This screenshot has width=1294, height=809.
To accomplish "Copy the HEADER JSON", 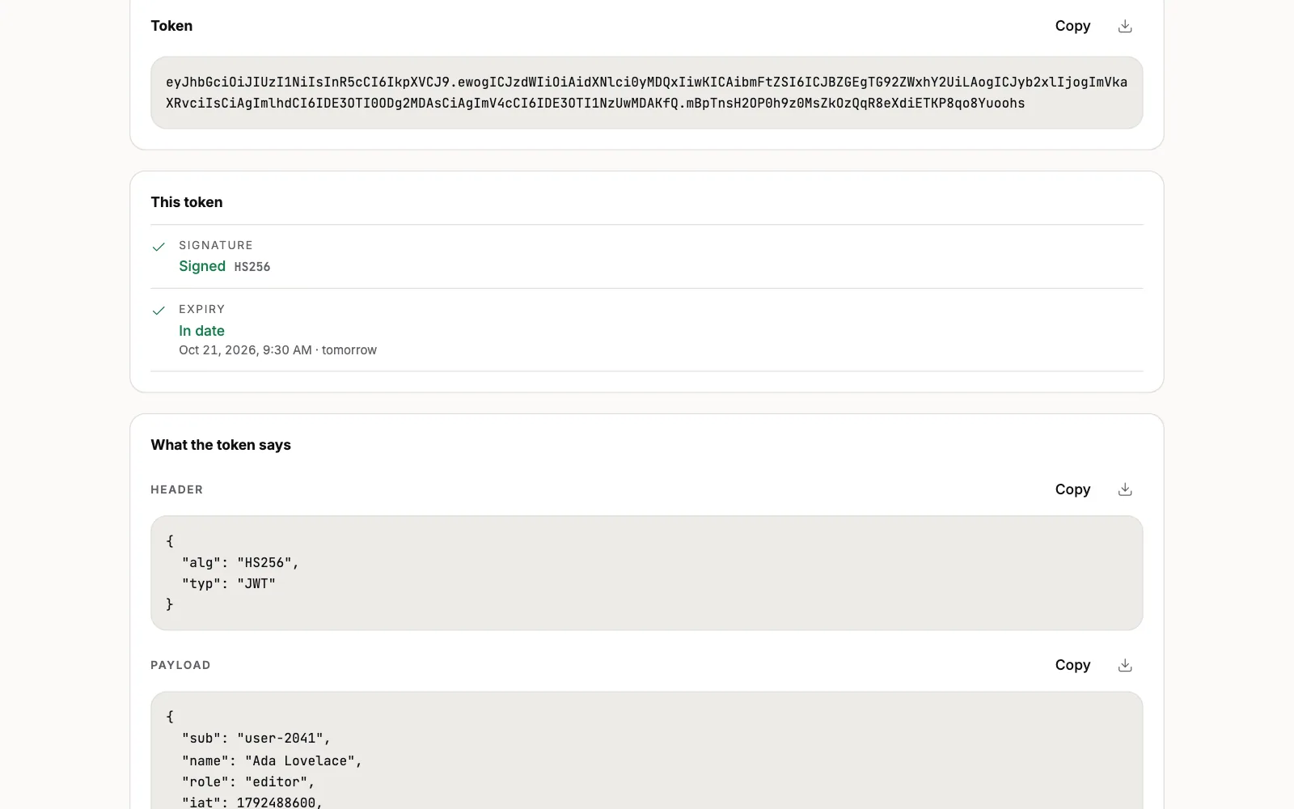I will (x=1072, y=489).
